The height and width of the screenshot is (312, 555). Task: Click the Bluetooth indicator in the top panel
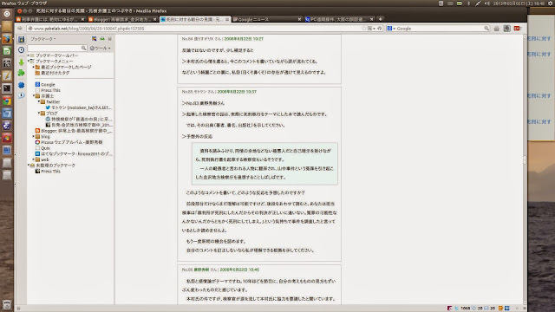pos(468,3)
